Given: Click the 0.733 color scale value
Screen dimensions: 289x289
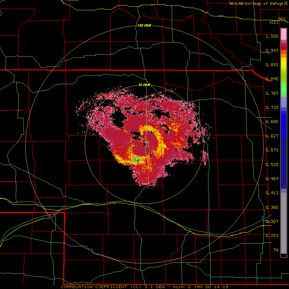Looking at the screenshot, I should click(272, 108).
